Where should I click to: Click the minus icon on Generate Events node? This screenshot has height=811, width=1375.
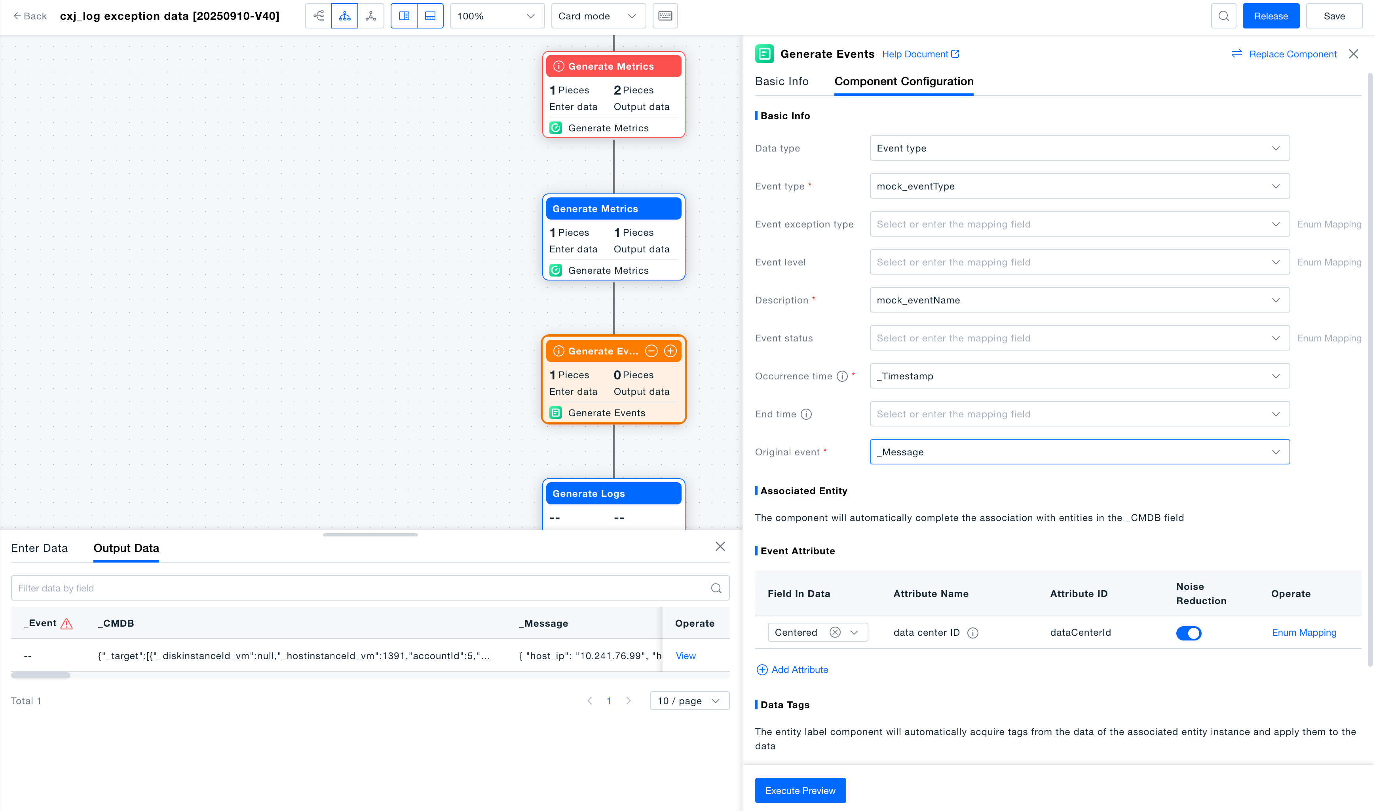click(651, 351)
